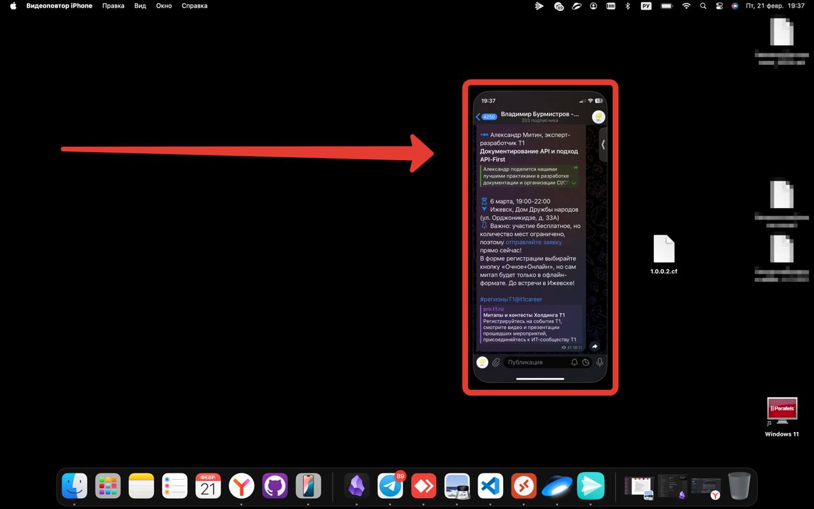
Task: Record a voice message with the microphone
Action: [600, 362]
